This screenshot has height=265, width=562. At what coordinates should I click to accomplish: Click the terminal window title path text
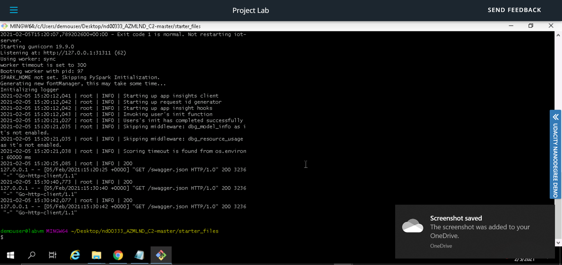tap(105, 26)
